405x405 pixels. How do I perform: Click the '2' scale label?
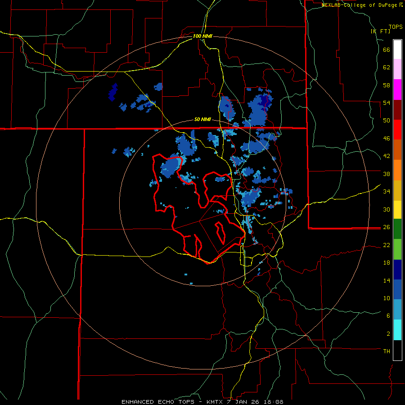coord(388,334)
